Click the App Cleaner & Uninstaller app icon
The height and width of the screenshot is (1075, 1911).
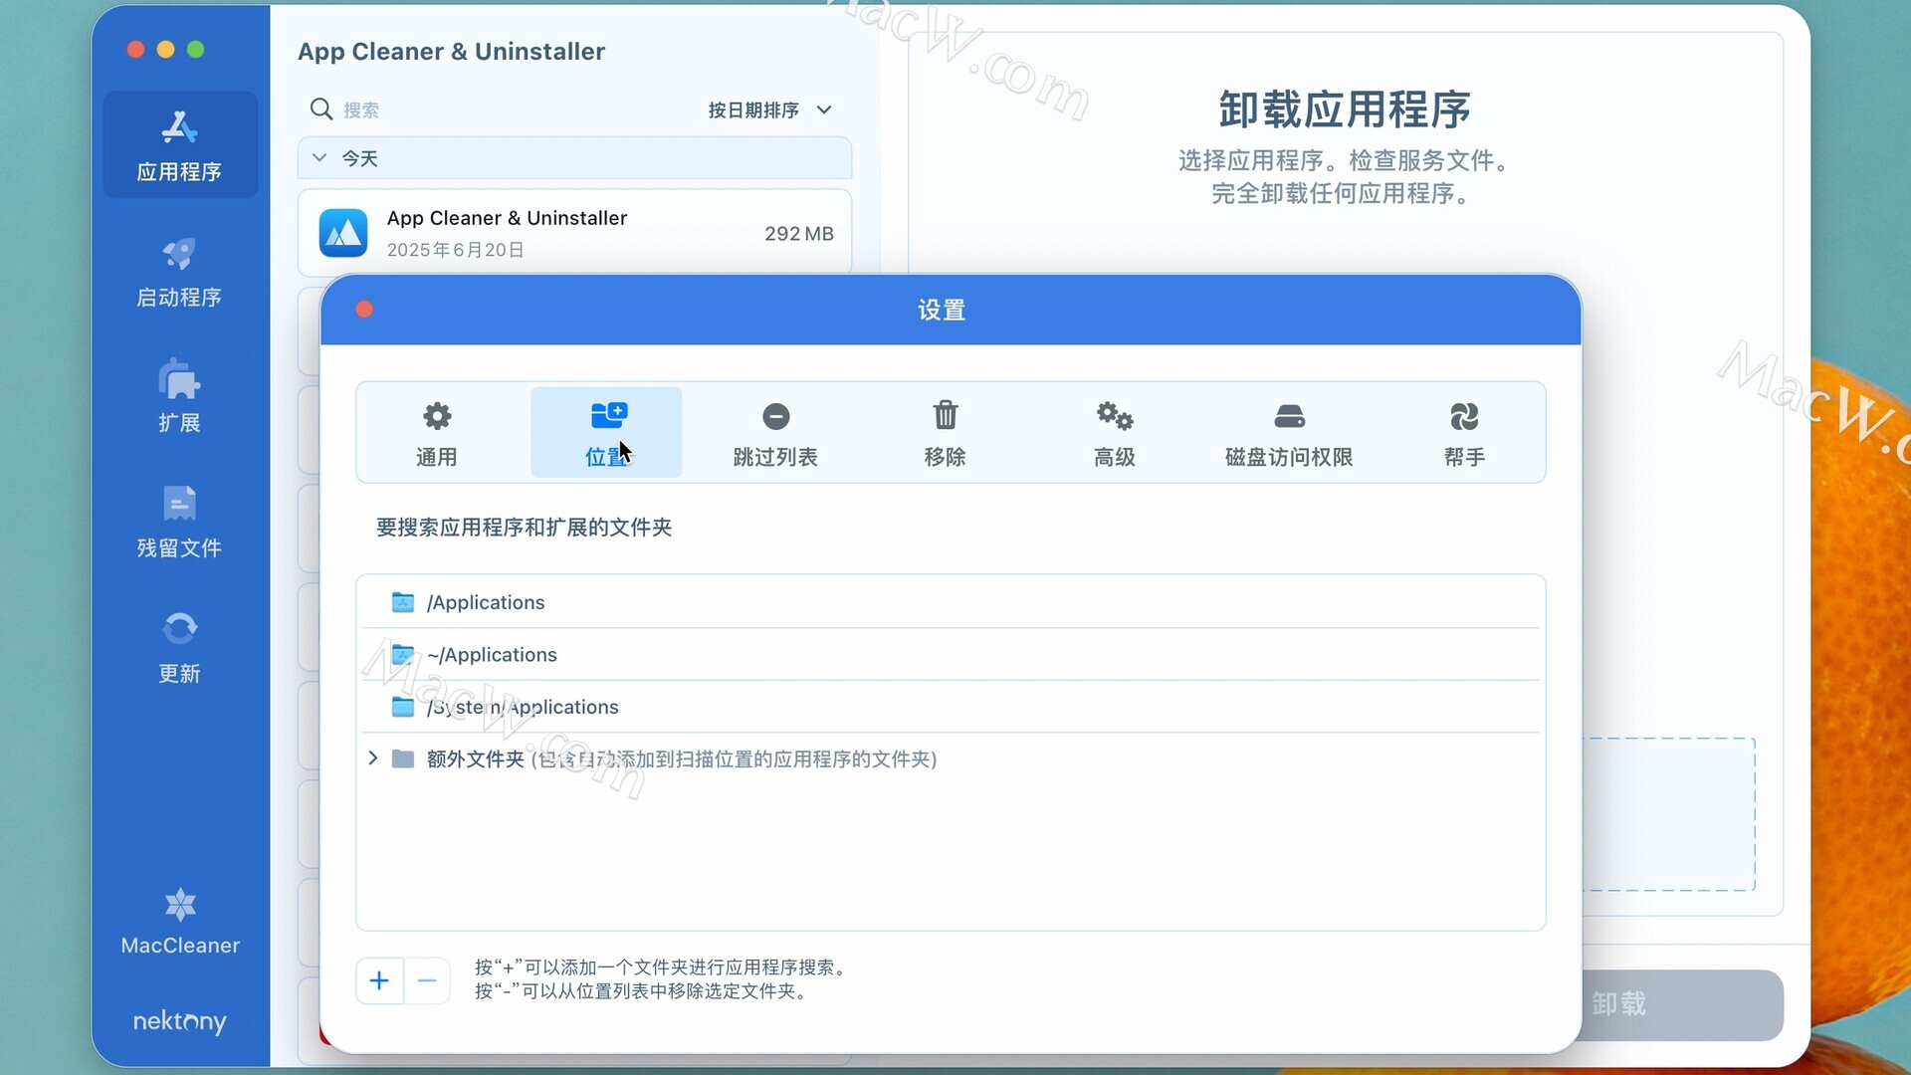click(x=343, y=233)
